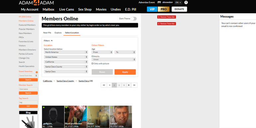Open California state dropdown

[x=66, y=62]
